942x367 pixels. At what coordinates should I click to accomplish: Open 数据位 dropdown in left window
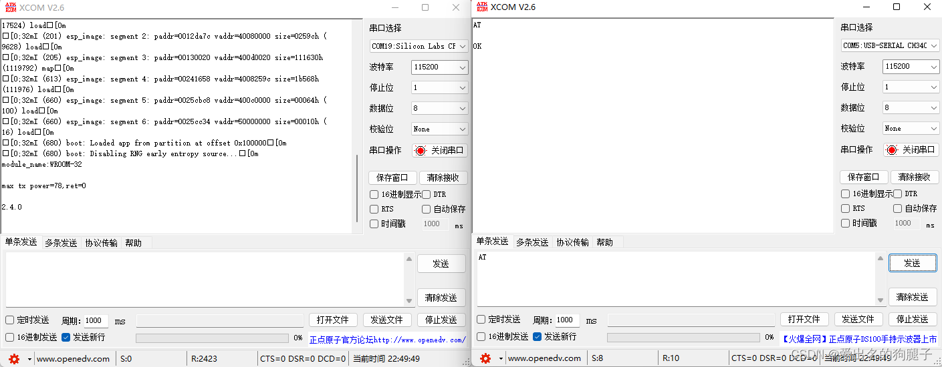(x=439, y=108)
